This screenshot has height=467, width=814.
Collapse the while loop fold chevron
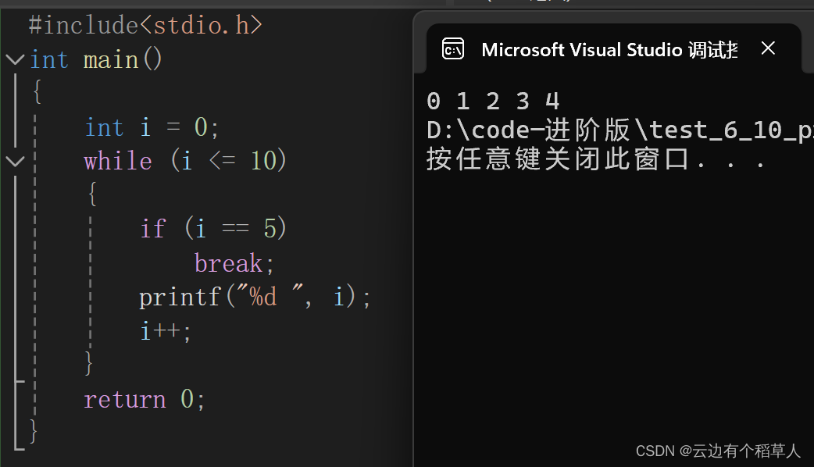[x=15, y=162]
